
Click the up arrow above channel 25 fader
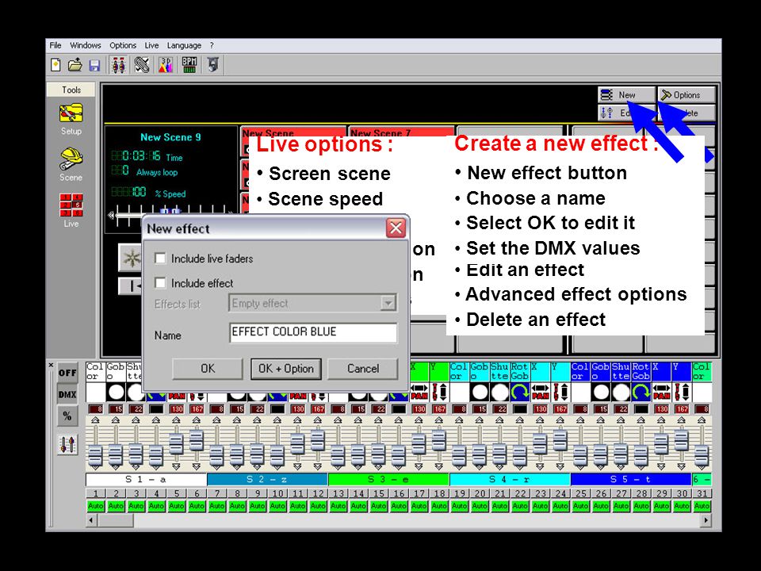coord(580,420)
